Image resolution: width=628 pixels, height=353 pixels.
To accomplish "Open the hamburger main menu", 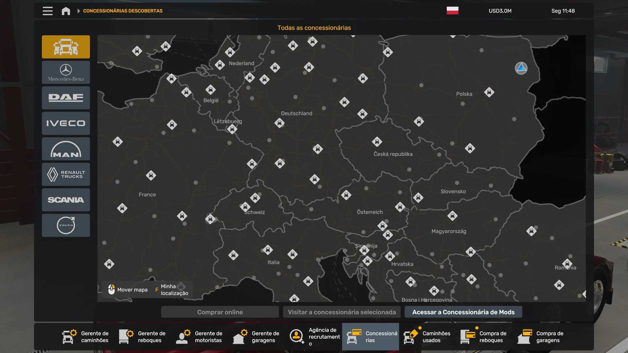I will (x=48, y=11).
